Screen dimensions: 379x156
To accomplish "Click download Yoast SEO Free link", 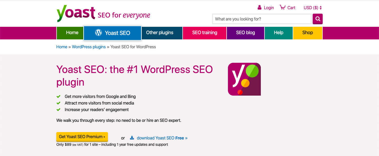I will tap(162, 138).
